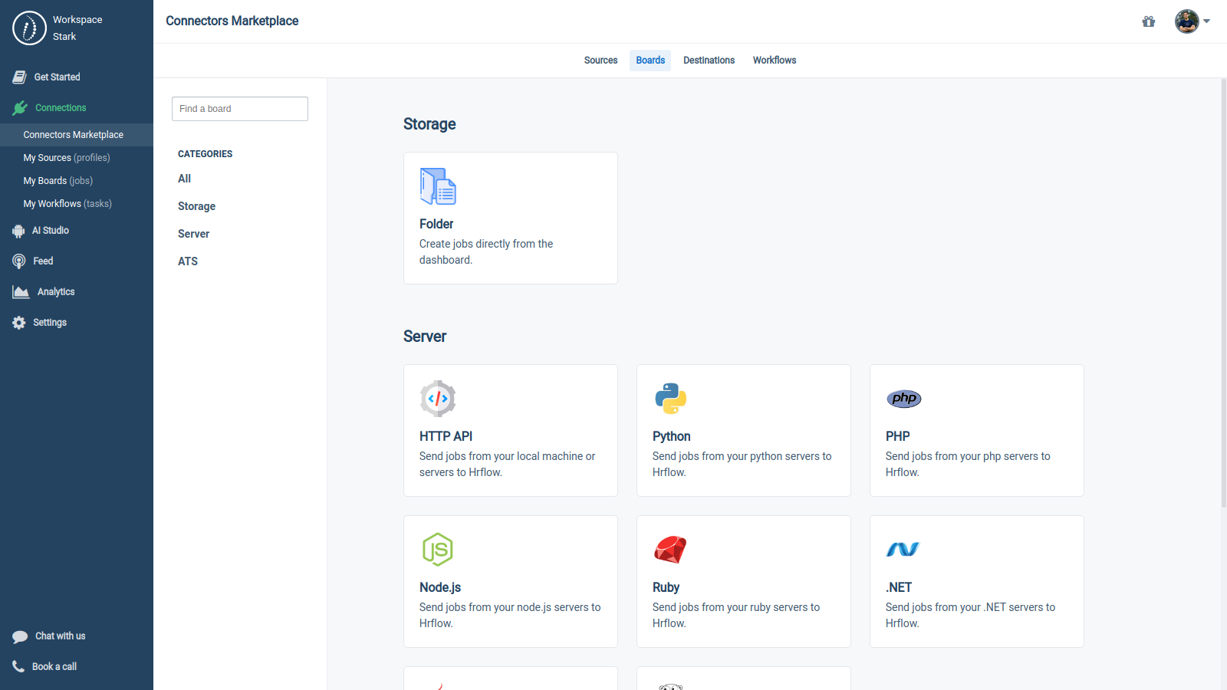This screenshot has width=1227, height=690.
Task: Click the Workspace Stark name text
Action: 77,28
